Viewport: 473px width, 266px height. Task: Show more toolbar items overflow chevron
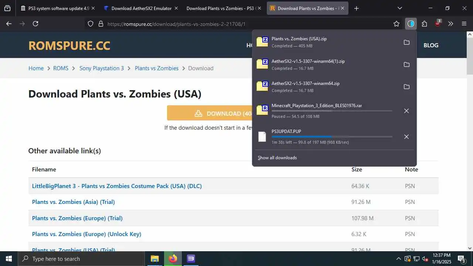(450, 24)
